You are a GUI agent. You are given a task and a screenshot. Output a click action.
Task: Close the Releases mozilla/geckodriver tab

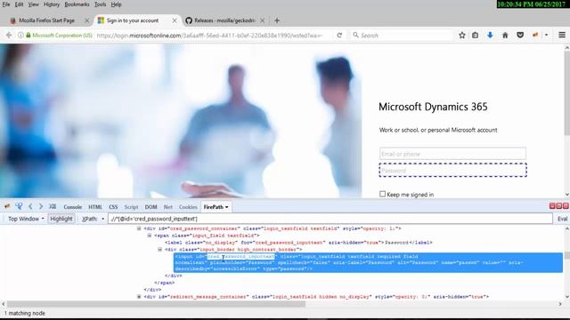click(263, 20)
